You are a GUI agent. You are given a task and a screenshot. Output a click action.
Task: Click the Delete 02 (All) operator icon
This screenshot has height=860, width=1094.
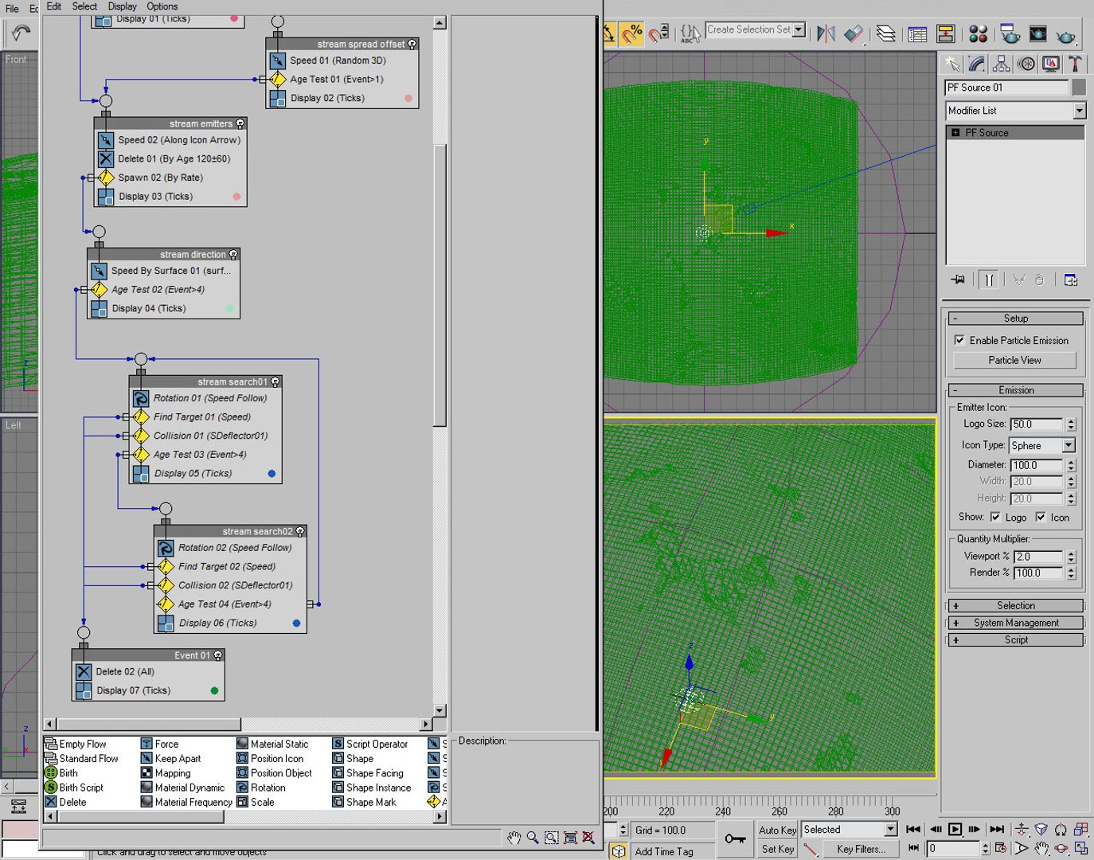point(84,671)
